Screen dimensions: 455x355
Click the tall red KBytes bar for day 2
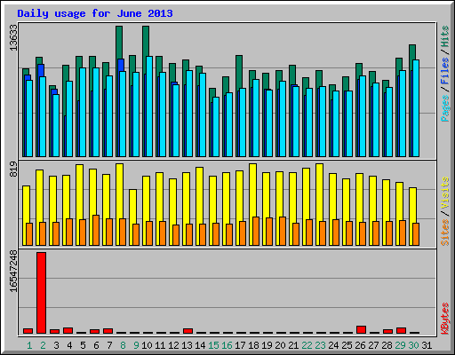pyautogui.click(x=41, y=293)
